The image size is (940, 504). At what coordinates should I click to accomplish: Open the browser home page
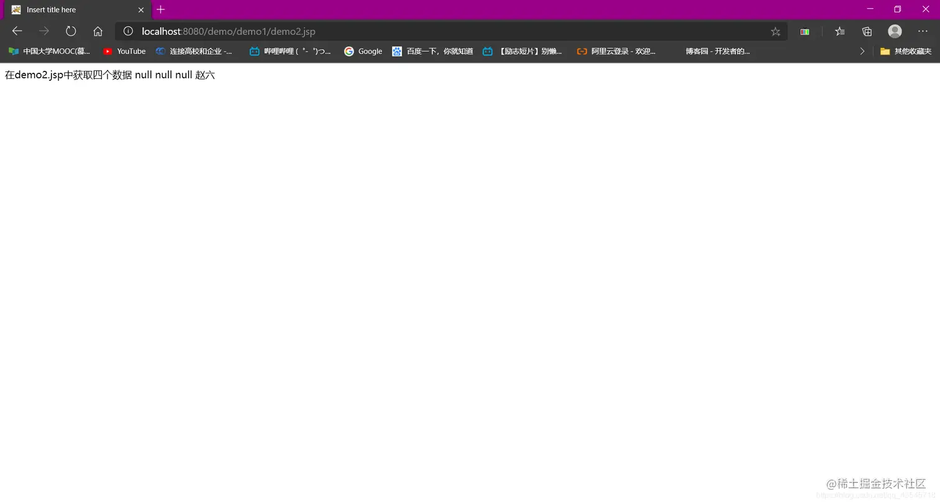click(x=98, y=31)
